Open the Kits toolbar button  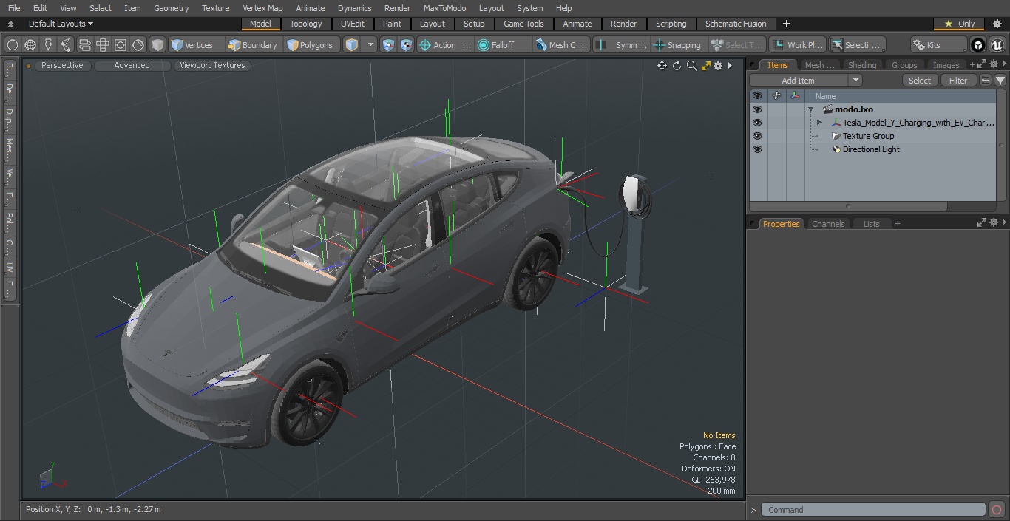[x=938, y=45]
